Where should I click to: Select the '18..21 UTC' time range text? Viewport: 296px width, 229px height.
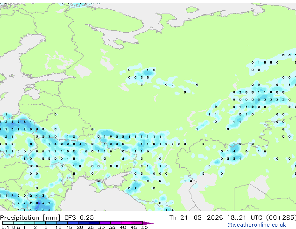245,218
